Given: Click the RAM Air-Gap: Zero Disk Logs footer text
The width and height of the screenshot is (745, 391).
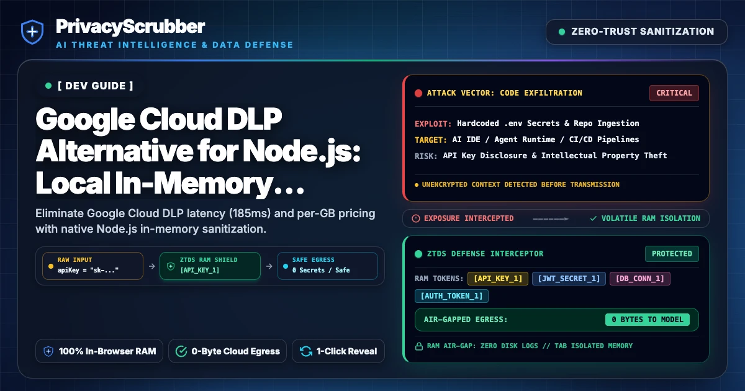Looking at the screenshot, I should (x=530, y=346).
